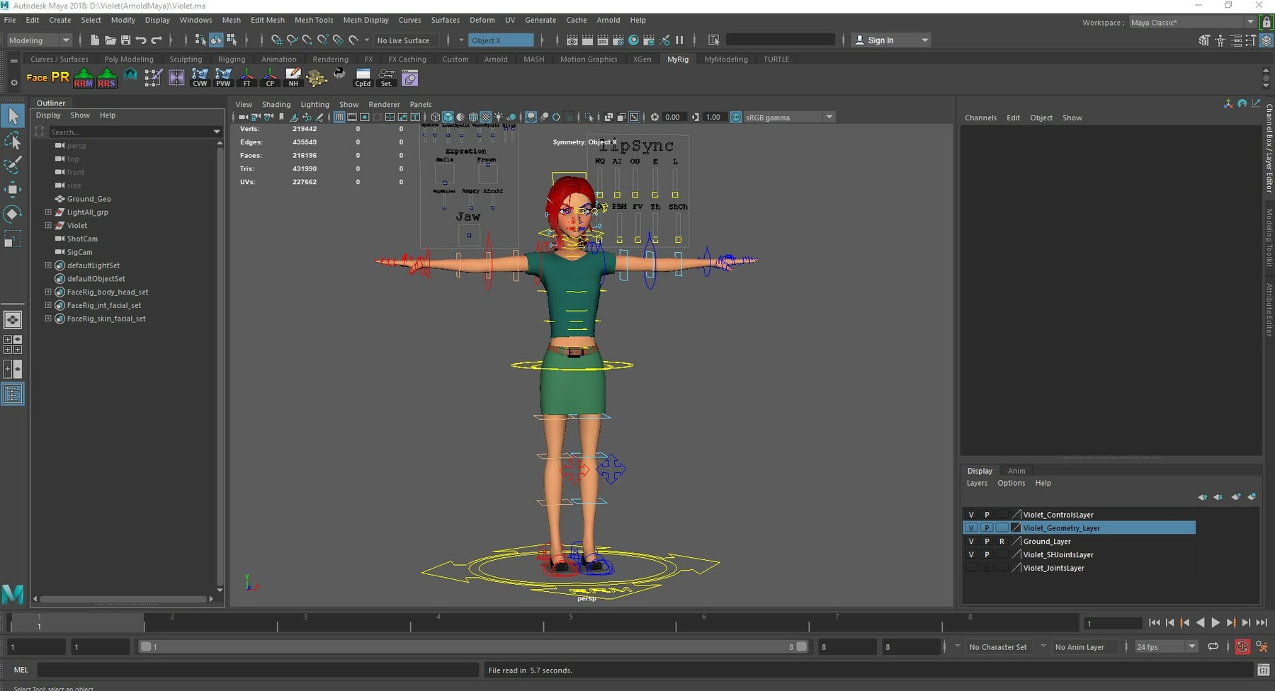This screenshot has width=1275, height=691.
Task: Click the Save scene icon
Action: (x=125, y=40)
